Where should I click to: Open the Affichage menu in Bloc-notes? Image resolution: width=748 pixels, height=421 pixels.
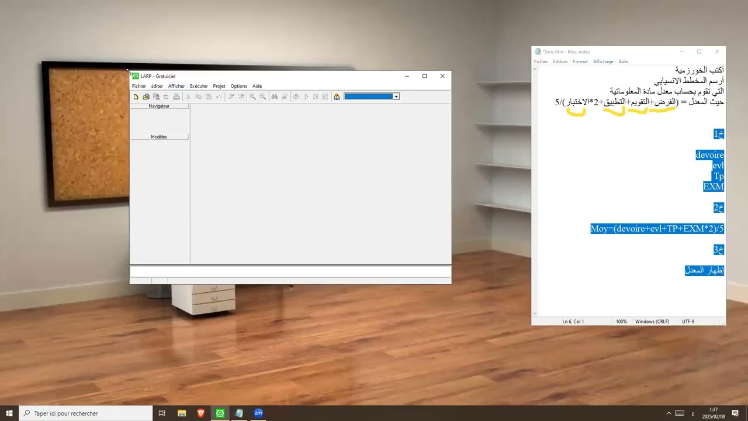[603, 61]
